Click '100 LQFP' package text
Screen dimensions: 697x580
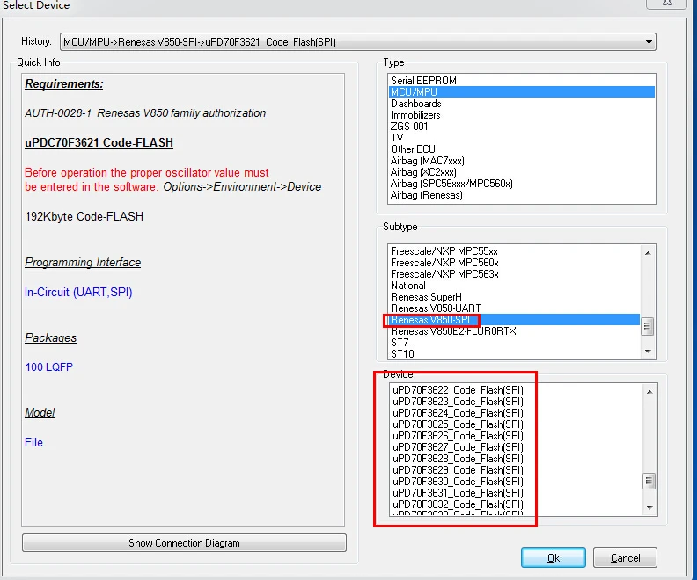click(49, 367)
